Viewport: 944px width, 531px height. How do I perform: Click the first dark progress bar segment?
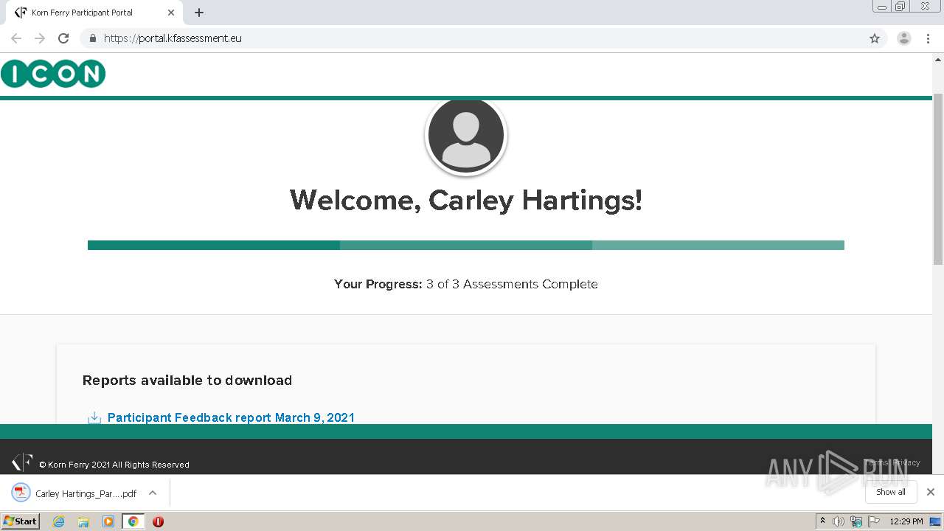(214, 245)
